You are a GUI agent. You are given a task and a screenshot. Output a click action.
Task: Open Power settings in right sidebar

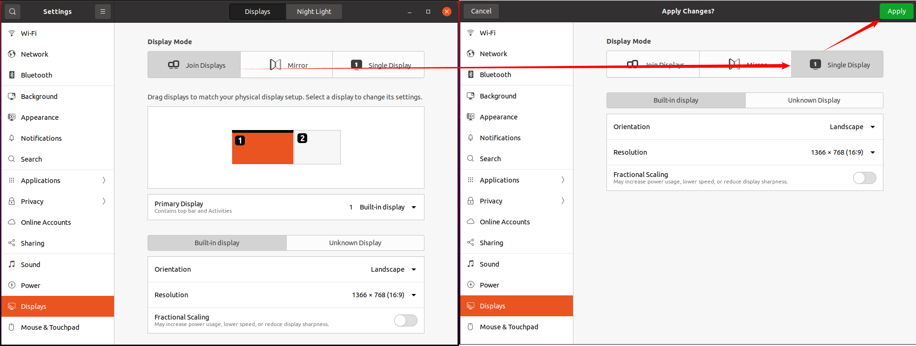517,285
